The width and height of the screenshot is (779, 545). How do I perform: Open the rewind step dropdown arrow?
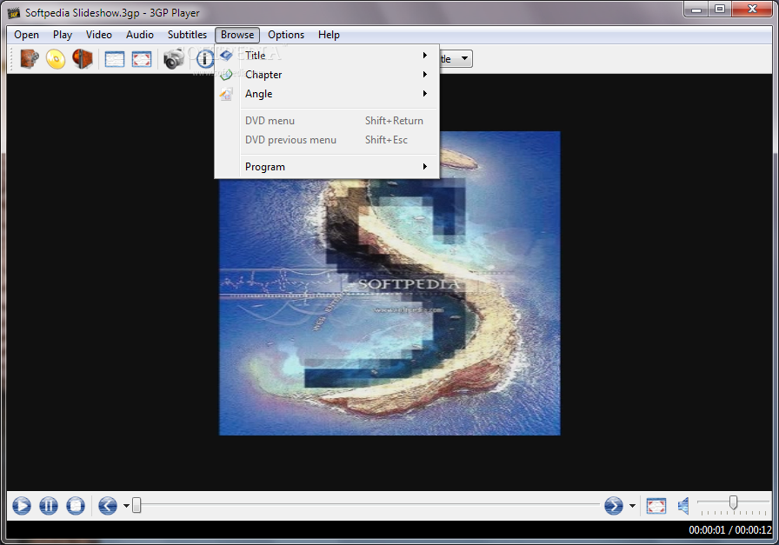[x=126, y=506]
